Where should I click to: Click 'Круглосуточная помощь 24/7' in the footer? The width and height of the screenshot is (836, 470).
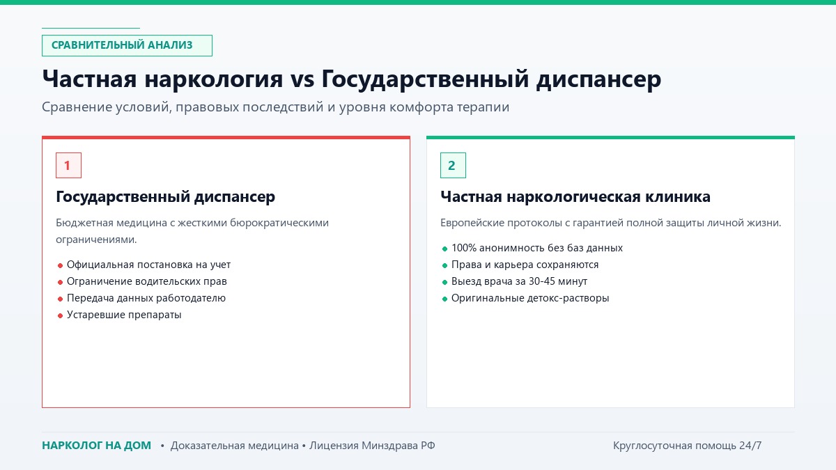coord(688,446)
